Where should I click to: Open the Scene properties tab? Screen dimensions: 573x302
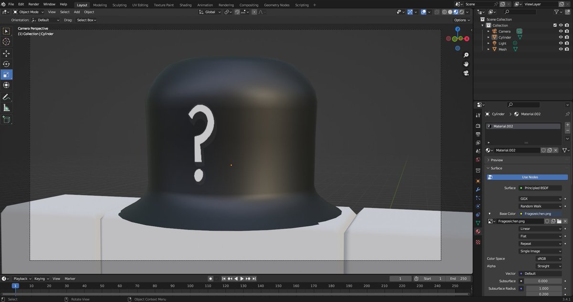point(478,151)
